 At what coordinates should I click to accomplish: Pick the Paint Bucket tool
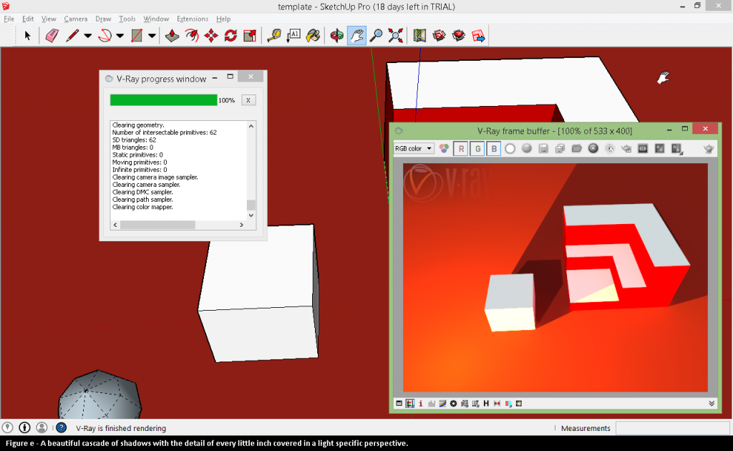[313, 35]
